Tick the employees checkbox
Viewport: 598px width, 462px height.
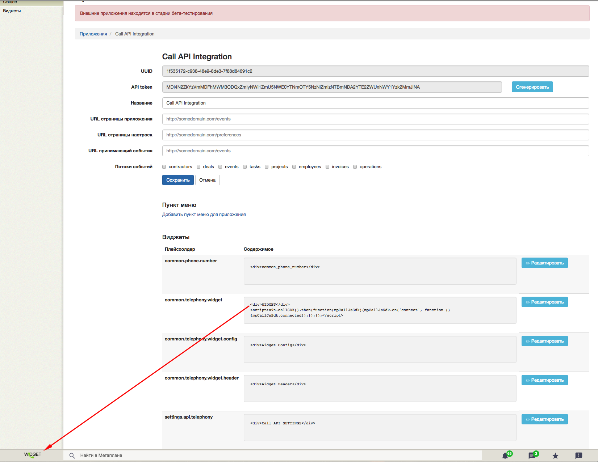(x=294, y=167)
